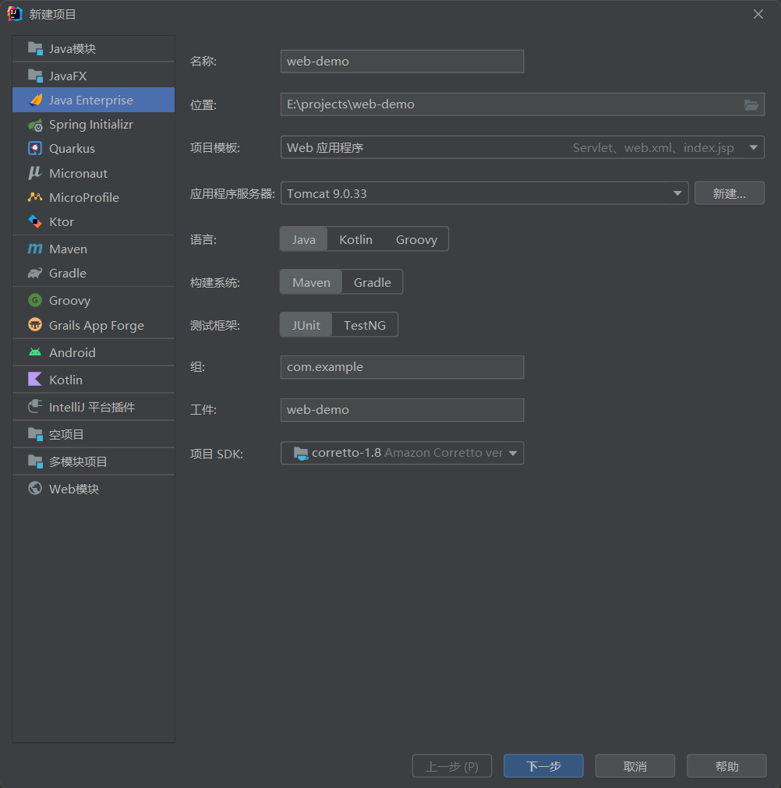Click the green Groovy icon
Viewport: 781px width, 788px height.
point(35,301)
